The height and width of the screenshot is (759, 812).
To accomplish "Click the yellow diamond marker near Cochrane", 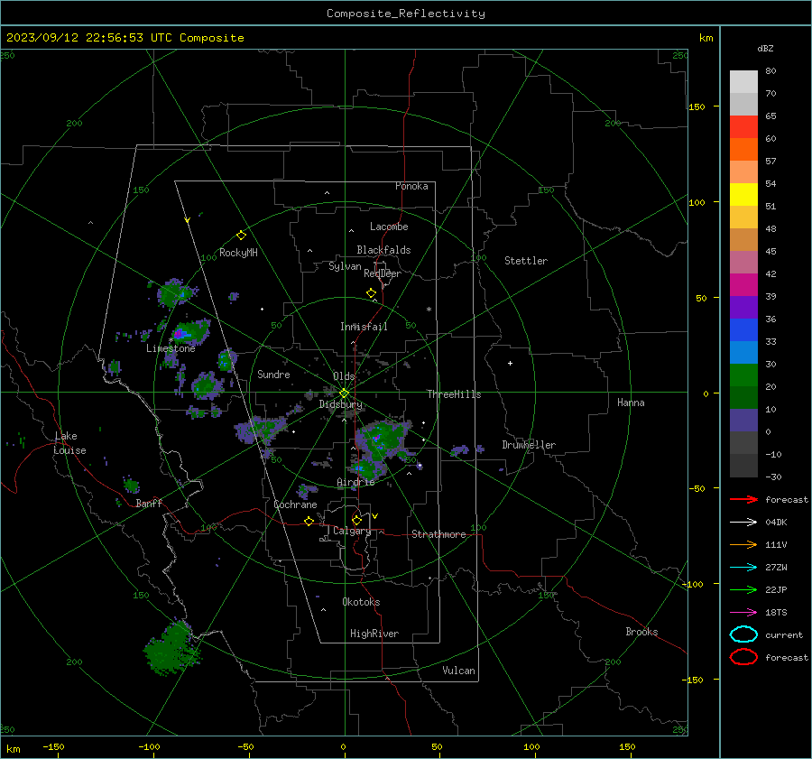I will pyautogui.click(x=309, y=521).
